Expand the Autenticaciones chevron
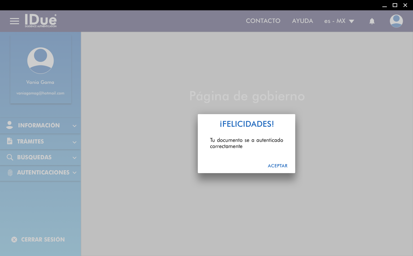This screenshot has width=413, height=256. (75, 173)
